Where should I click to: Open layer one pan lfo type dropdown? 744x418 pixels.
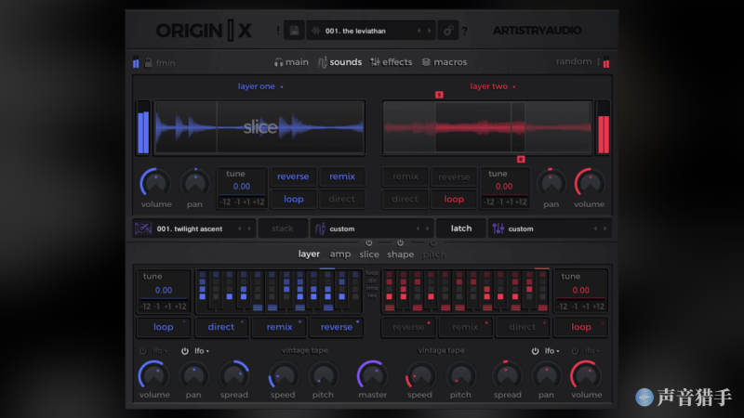pyautogui.click(x=202, y=351)
